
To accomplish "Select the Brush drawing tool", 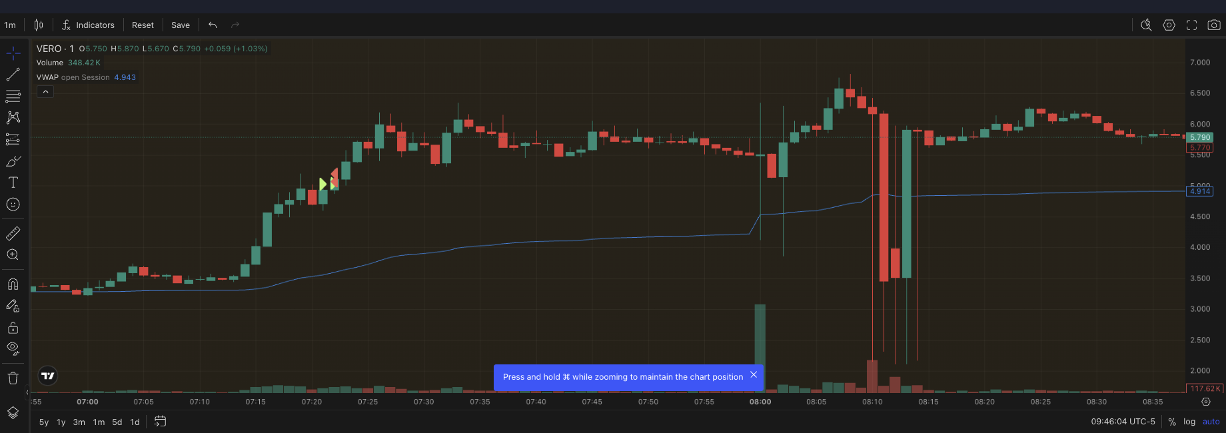I will point(13,161).
